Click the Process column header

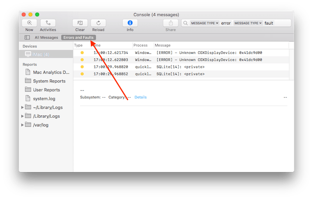(140, 45)
